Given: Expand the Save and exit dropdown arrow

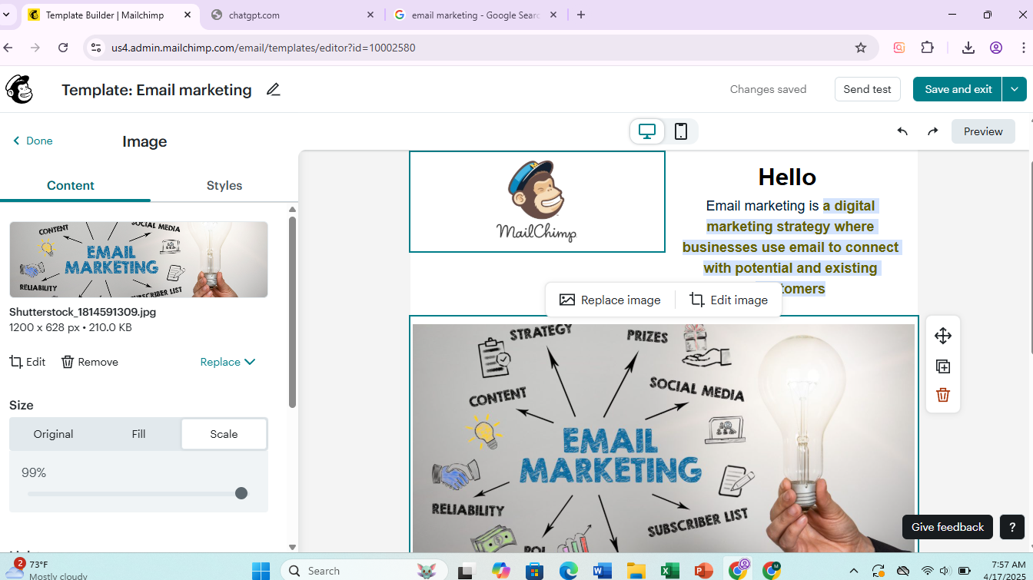Looking at the screenshot, I should [1015, 88].
